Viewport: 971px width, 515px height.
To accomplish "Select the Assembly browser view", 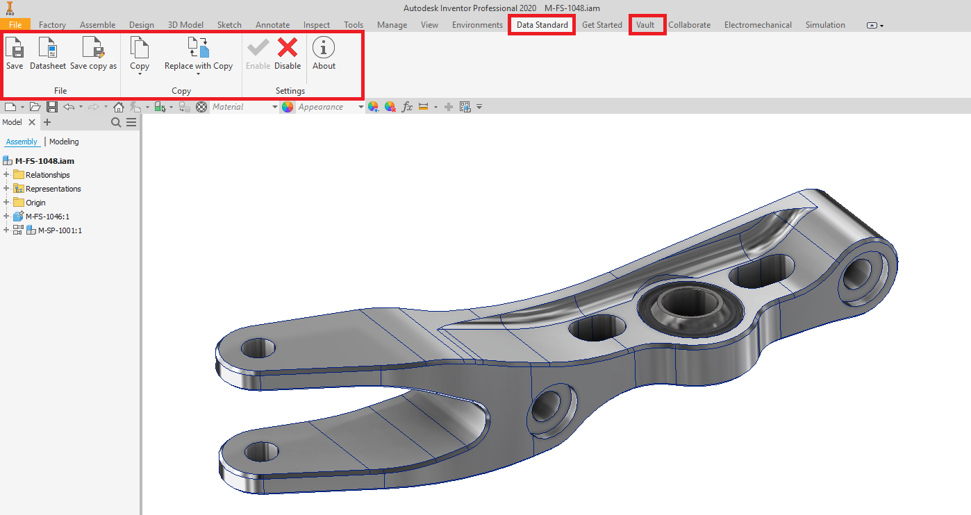I will click(x=21, y=142).
